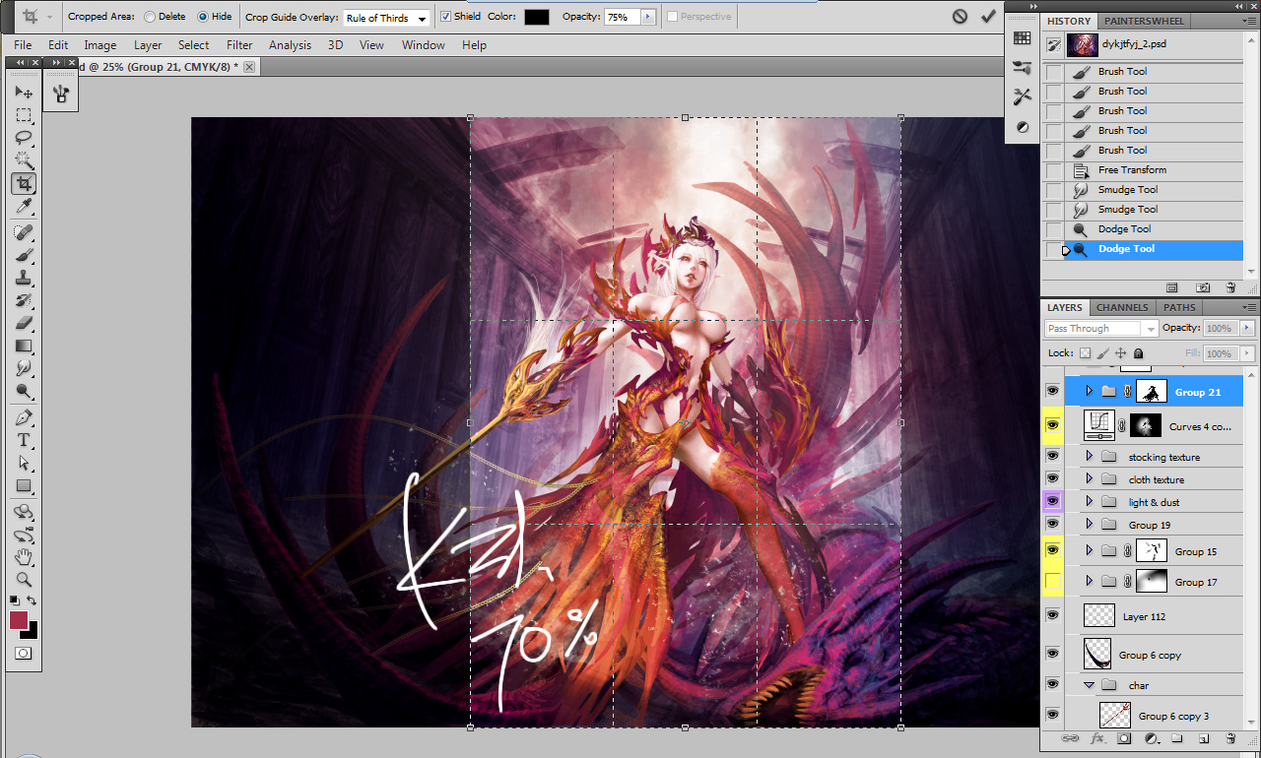Screen dimensions: 1261x758
Task: Select the Brush tool in toolbox
Action: (24, 255)
